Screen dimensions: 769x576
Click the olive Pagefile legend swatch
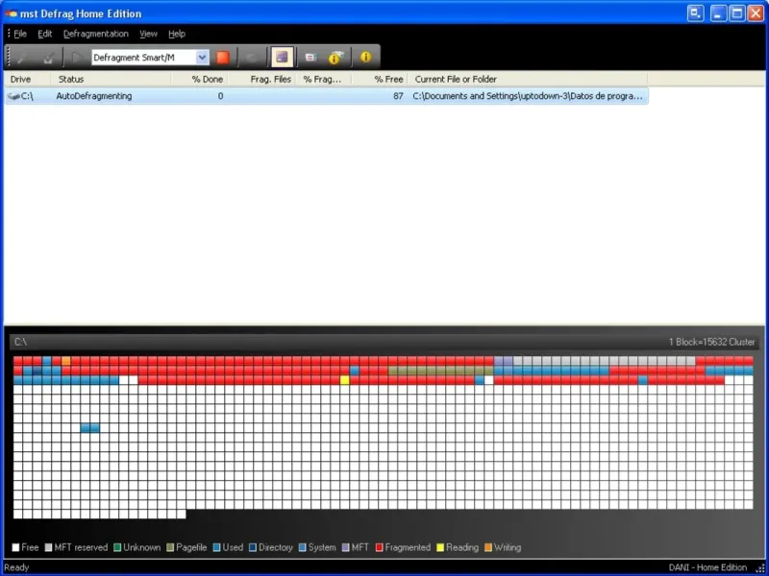(170, 547)
